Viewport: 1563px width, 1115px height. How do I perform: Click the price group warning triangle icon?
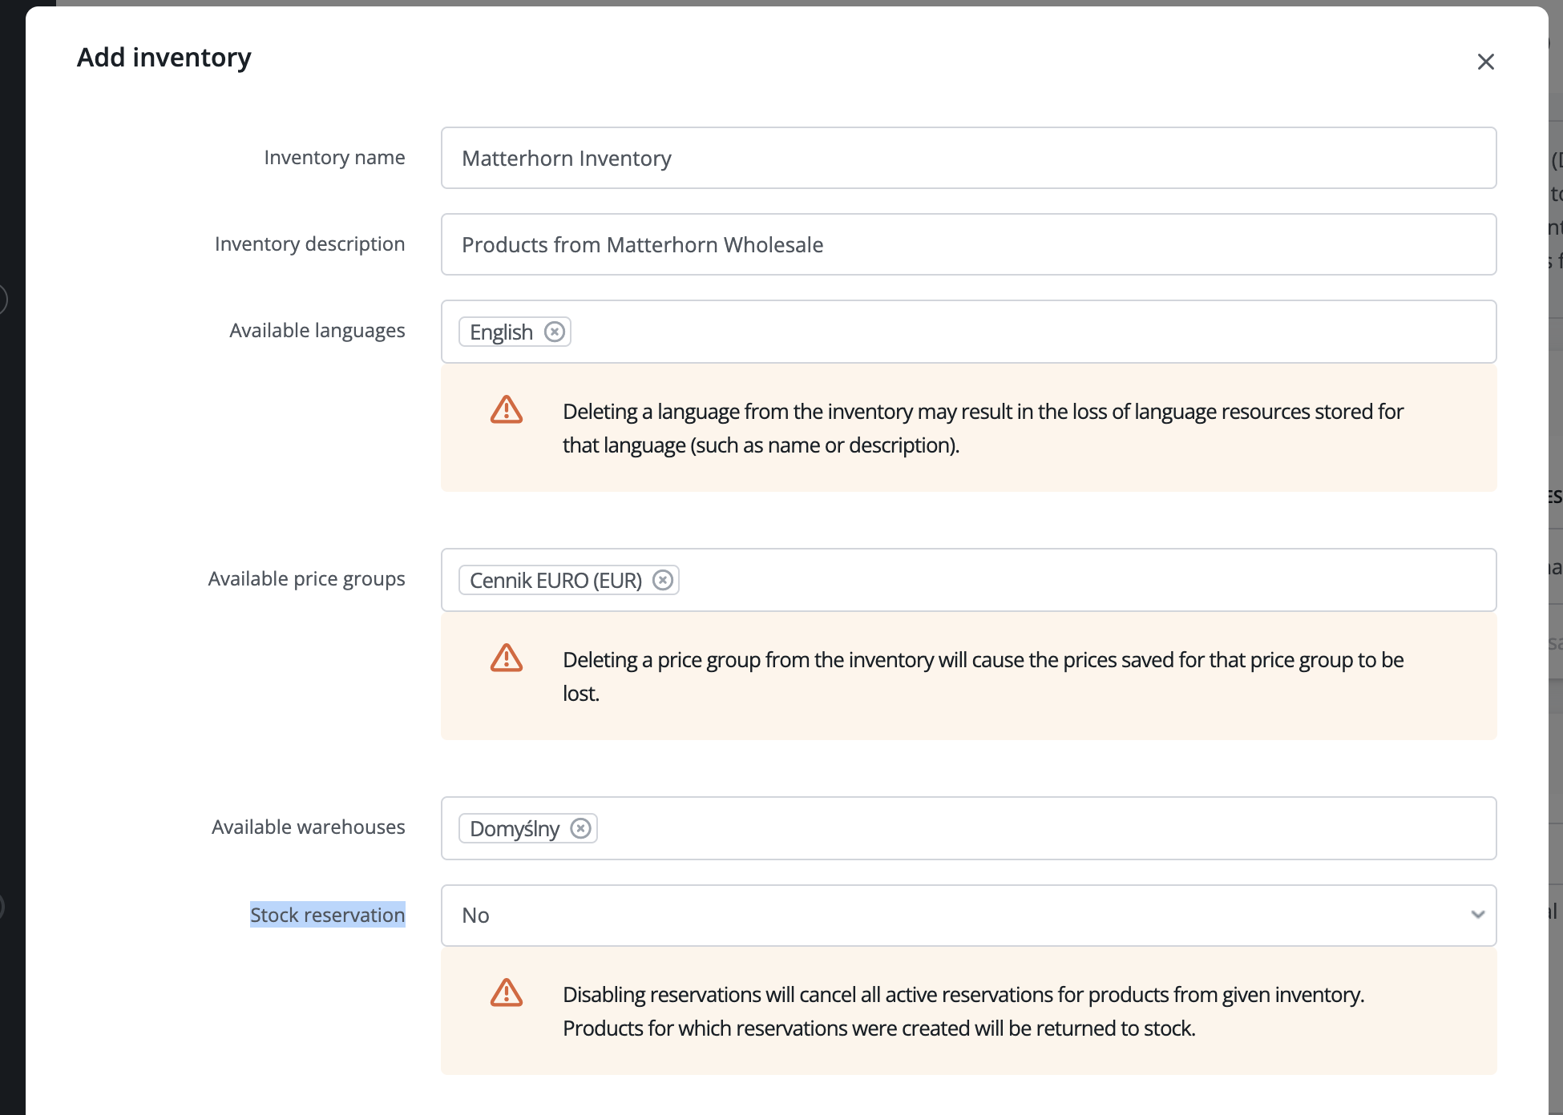coord(507,658)
